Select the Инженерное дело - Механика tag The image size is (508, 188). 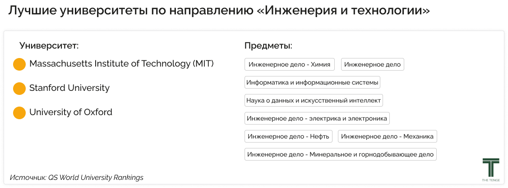388,136
